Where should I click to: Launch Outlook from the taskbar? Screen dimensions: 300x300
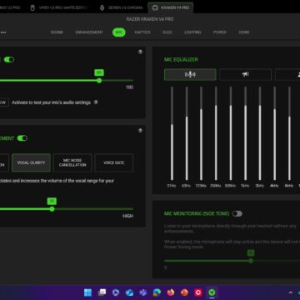pyautogui.click(x=129, y=292)
